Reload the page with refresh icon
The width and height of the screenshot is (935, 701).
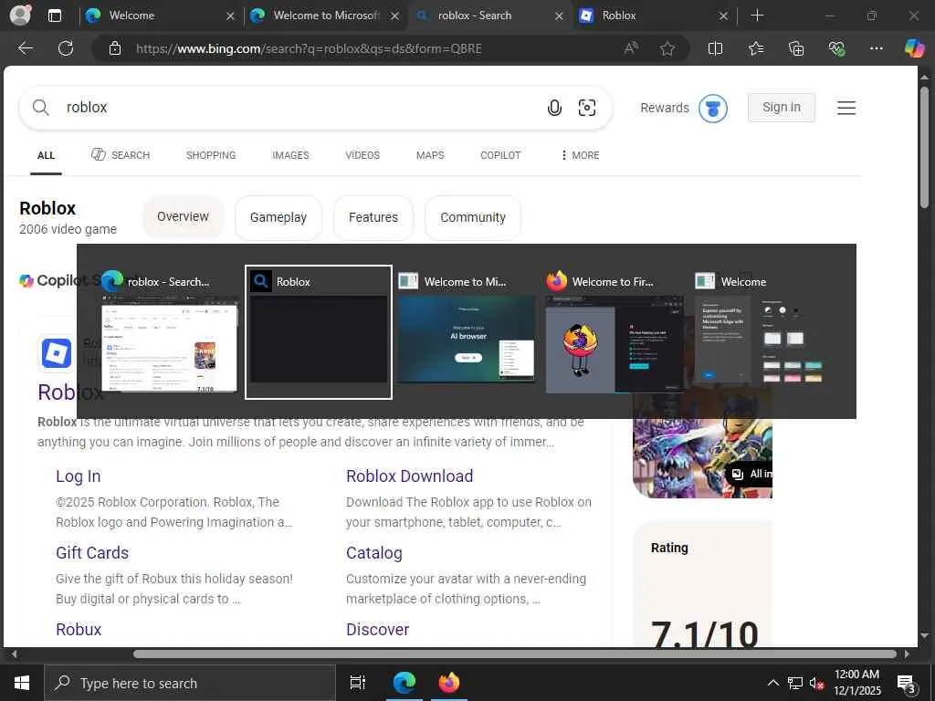[66, 48]
